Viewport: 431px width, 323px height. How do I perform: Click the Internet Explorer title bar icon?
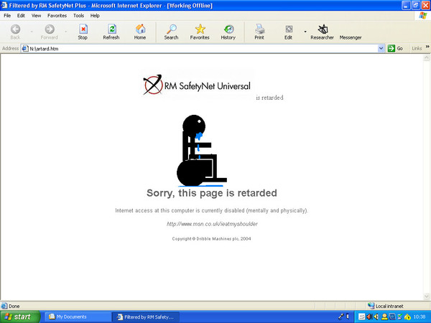point(4,5)
